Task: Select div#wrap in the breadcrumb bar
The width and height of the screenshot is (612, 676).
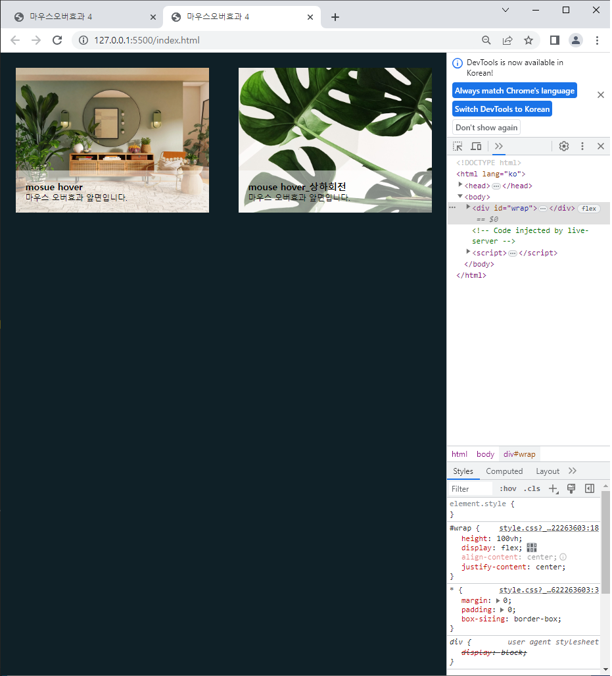Action: [519, 454]
